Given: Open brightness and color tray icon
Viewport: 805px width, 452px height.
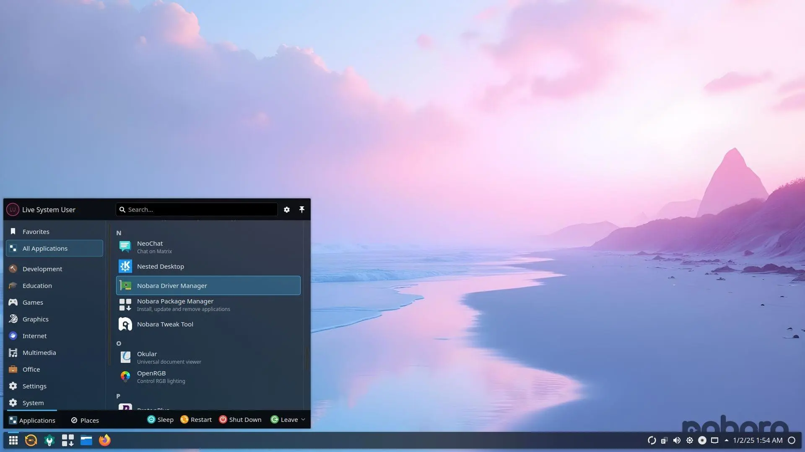Looking at the screenshot, I should [x=690, y=440].
